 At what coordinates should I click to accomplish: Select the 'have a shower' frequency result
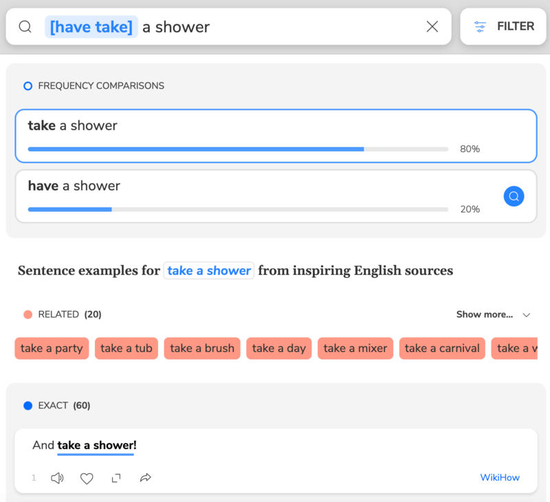(254, 196)
